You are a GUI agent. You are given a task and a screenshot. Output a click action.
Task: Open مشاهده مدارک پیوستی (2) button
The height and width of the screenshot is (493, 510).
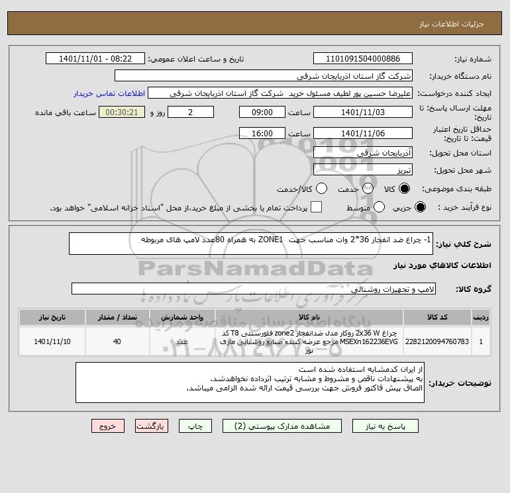[x=282, y=426]
